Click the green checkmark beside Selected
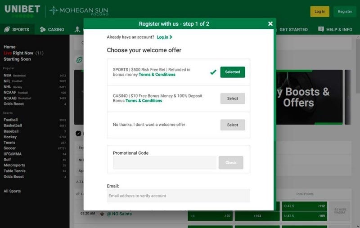The width and height of the screenshot is (360, 228). pyautogui.click(x=213, y=72)
